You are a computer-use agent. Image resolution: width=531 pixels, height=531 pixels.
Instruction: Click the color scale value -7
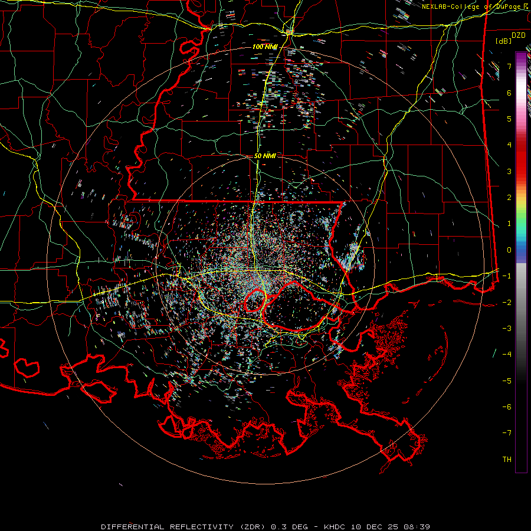point(507,433)
